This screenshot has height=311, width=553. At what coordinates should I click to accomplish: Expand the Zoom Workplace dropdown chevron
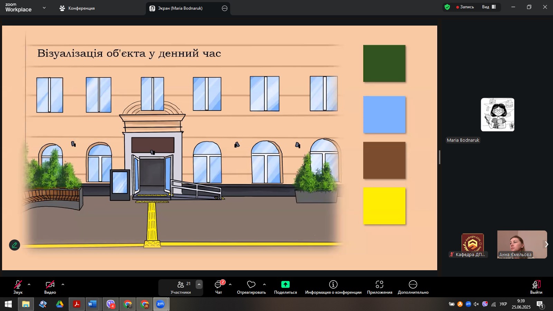click(44, 8)
